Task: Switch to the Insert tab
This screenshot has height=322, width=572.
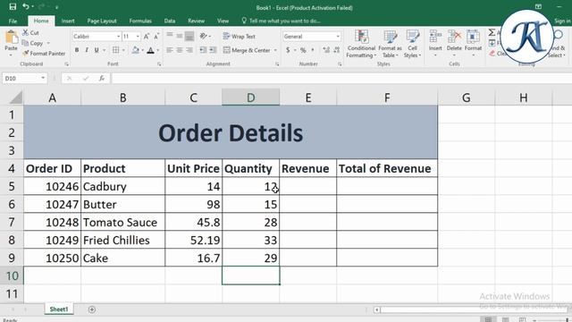Action: click(68, 21)
